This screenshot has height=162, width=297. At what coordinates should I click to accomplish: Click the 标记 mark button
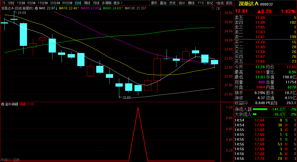coord(210,3)
